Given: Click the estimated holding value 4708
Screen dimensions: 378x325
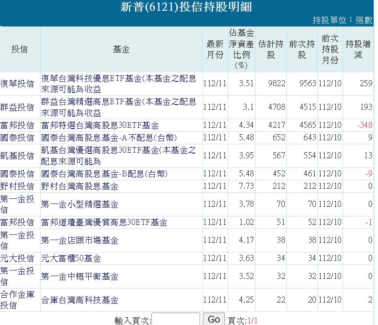Looking at the screenshot, I should point(277,107).
